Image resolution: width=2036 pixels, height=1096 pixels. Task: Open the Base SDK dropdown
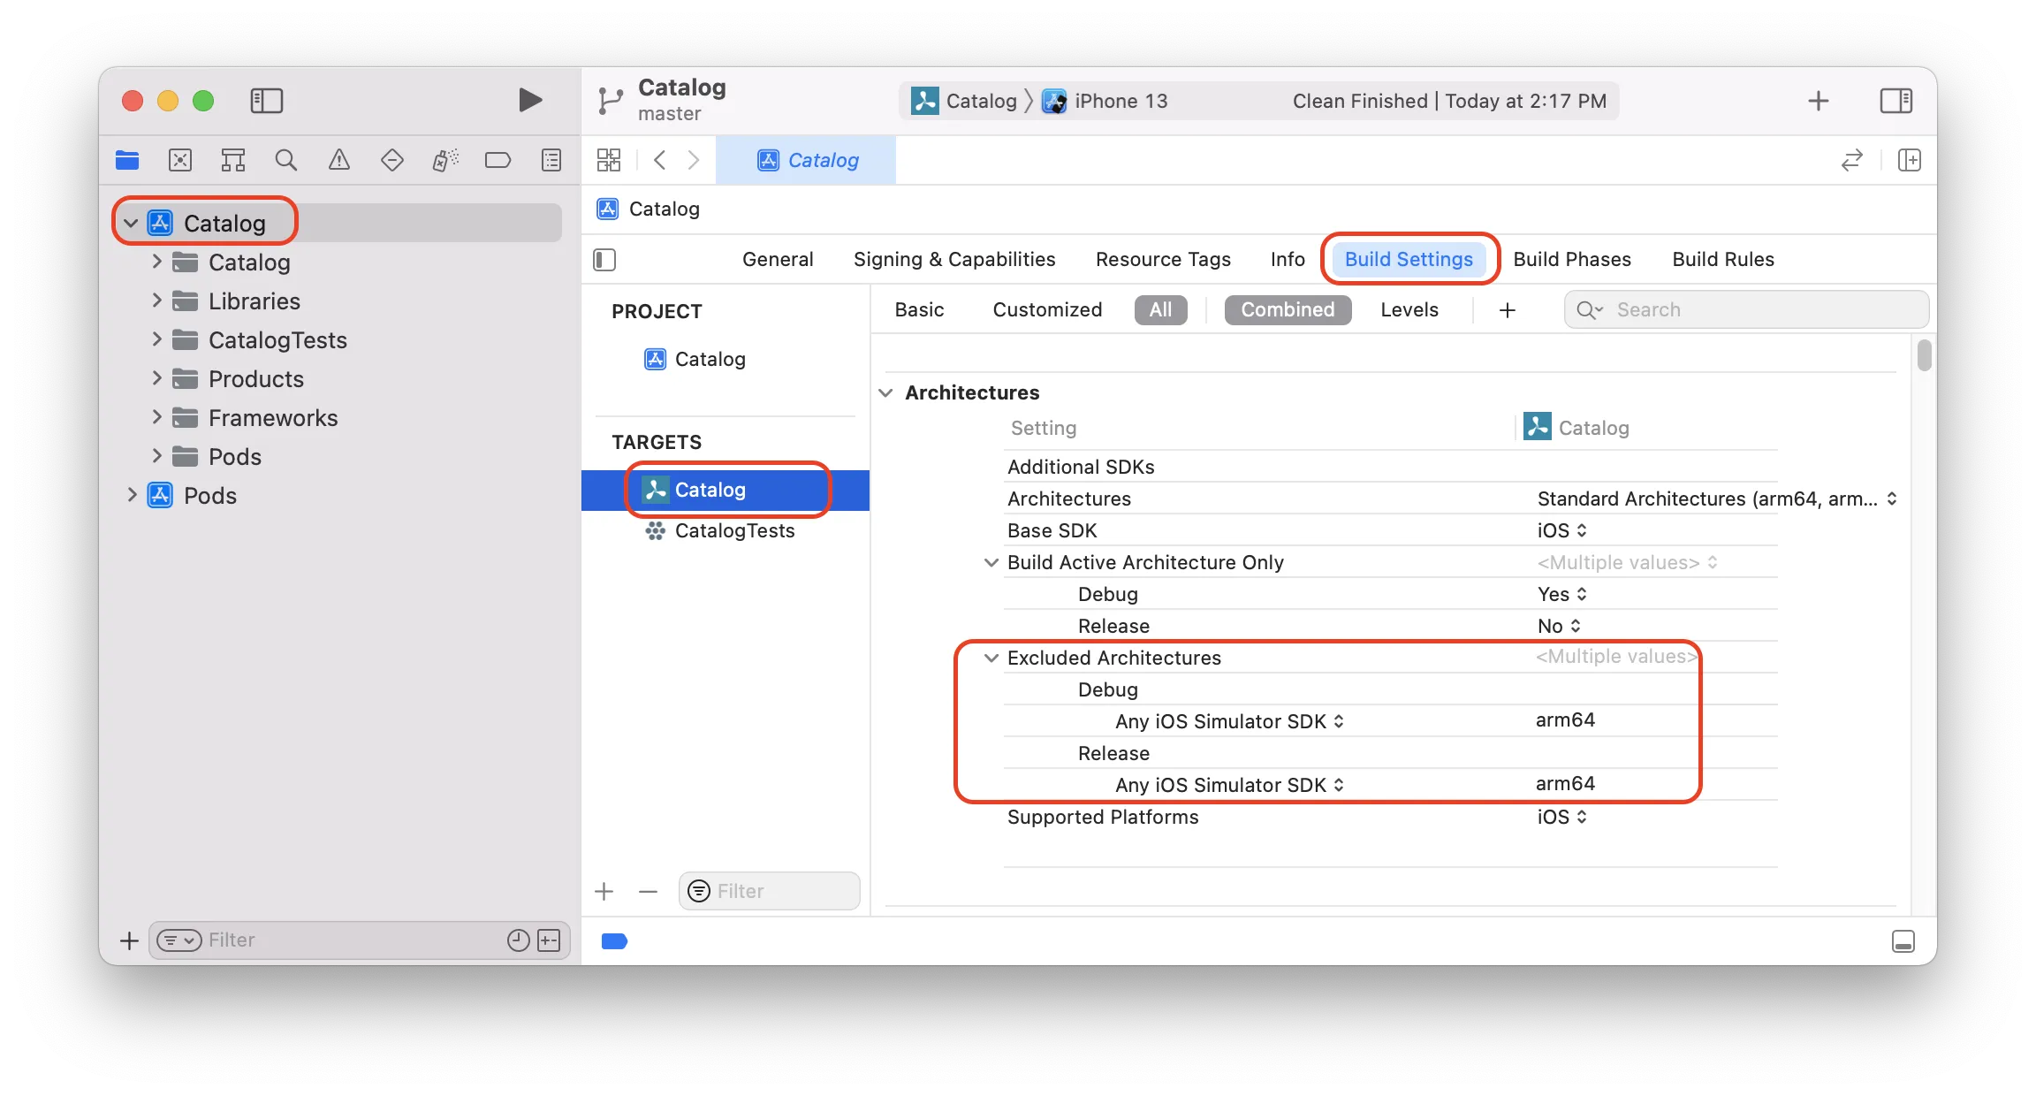point(1561,530)
